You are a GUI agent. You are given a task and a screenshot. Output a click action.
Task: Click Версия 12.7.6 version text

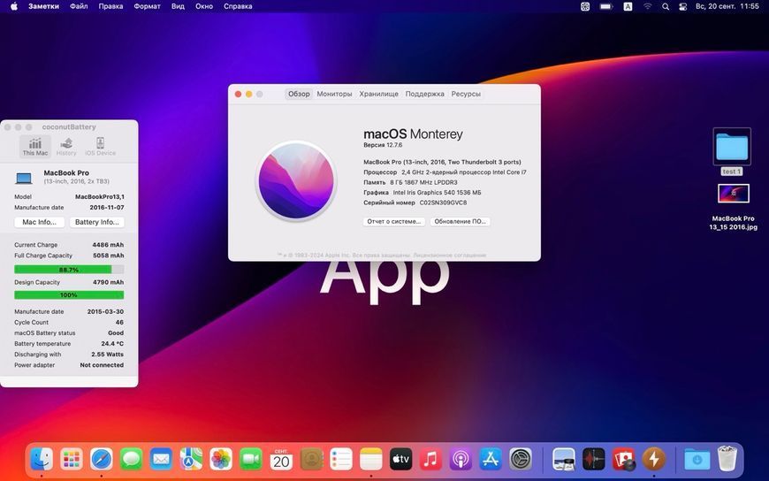coord(383,145)
